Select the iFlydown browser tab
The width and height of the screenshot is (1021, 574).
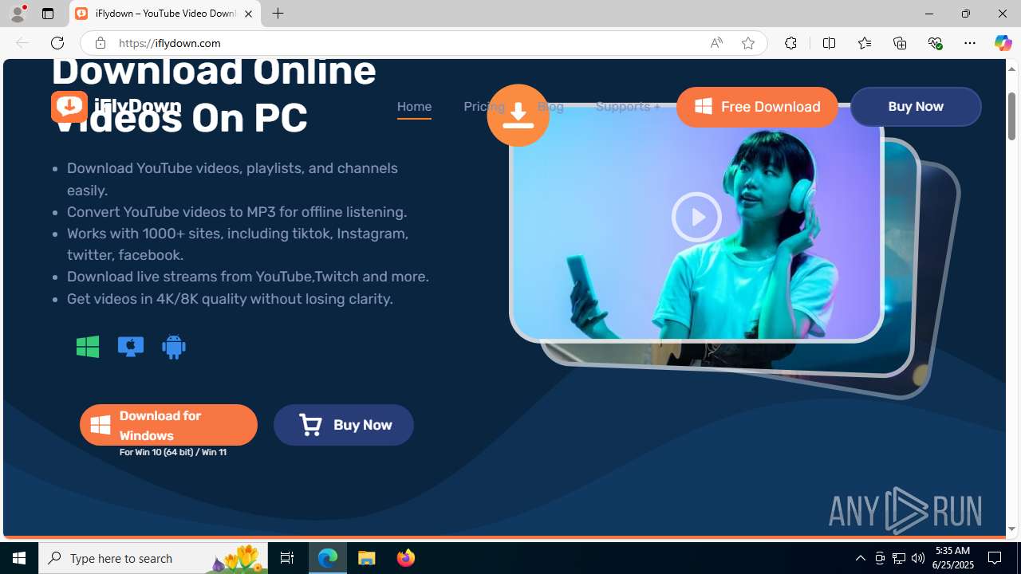[x=165, y=14]
